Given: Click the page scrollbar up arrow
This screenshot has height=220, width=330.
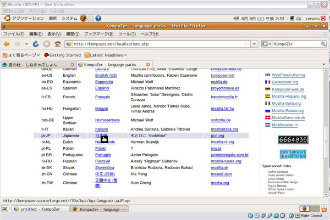Looking at the screenshot, I should pos(326,71).
